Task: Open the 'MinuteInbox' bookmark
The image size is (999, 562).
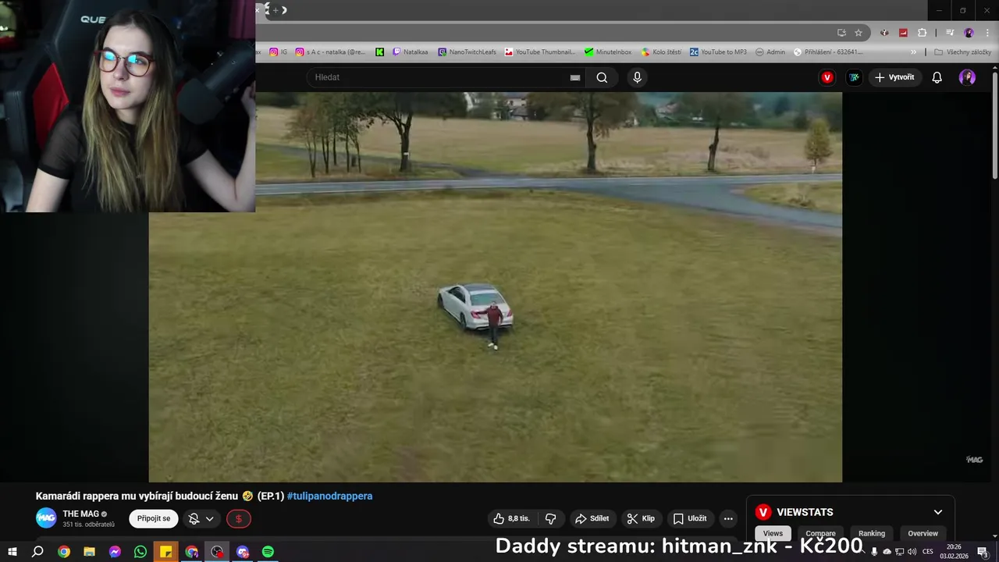Action: (607, 52)
